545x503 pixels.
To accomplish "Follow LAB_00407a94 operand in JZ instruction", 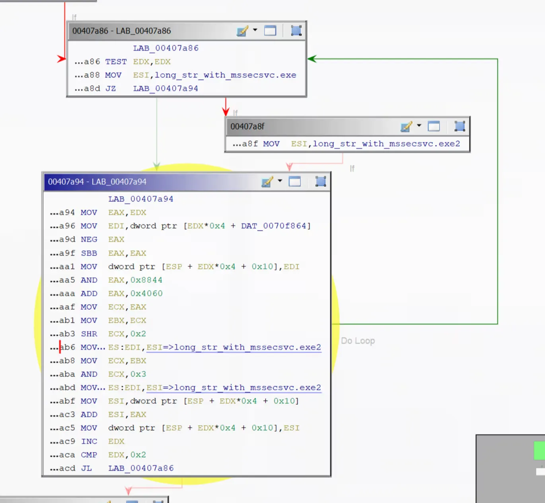I will tap(165, 88).
